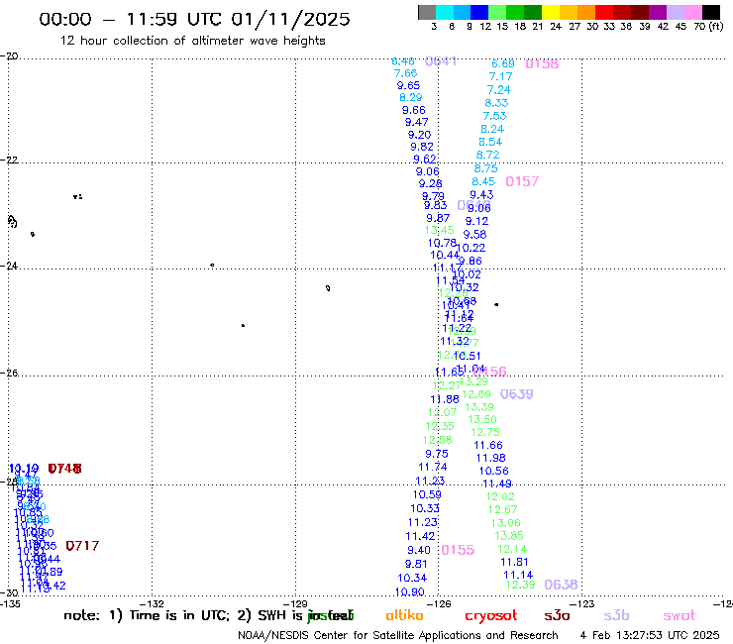Select the orange swatch in the color scale
733x644 pixels.
[x=586, y=12]
